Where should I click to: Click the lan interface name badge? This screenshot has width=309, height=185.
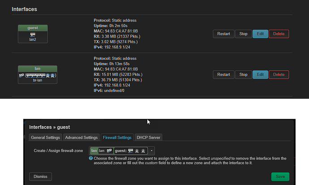tap(38, 69)
